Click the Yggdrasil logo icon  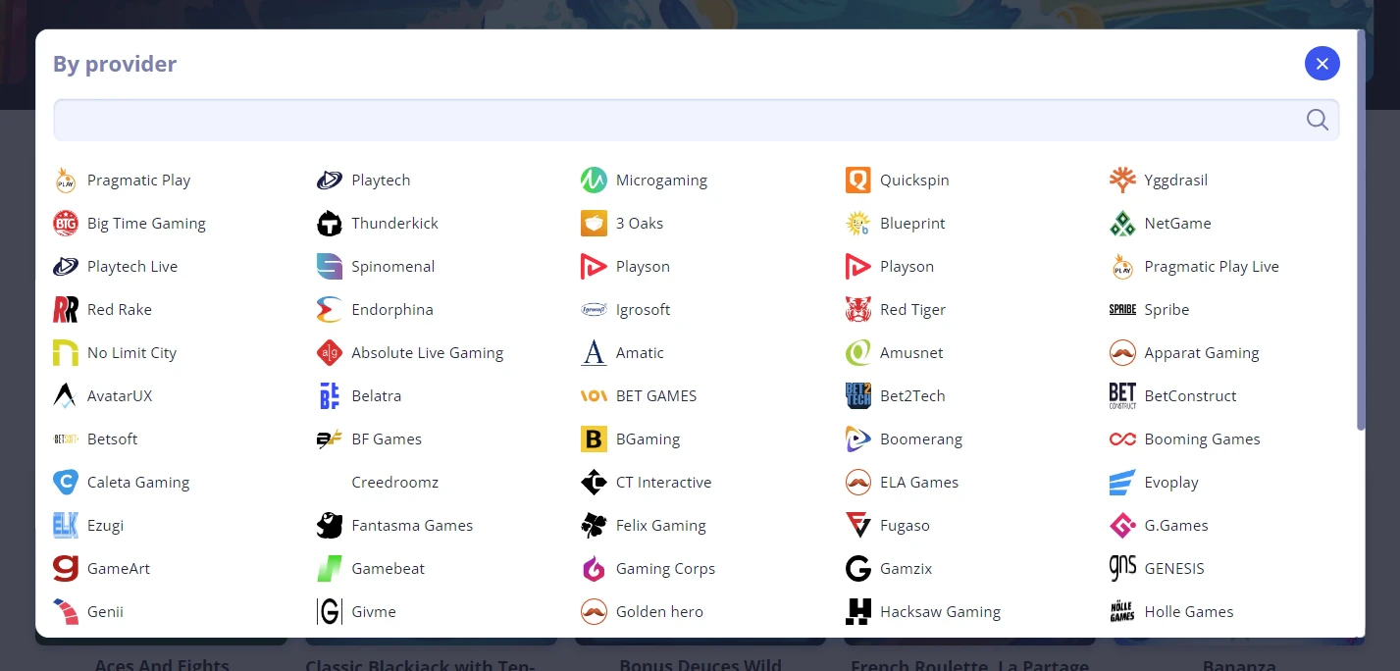pyautogui.click(x=1122, y=181)
